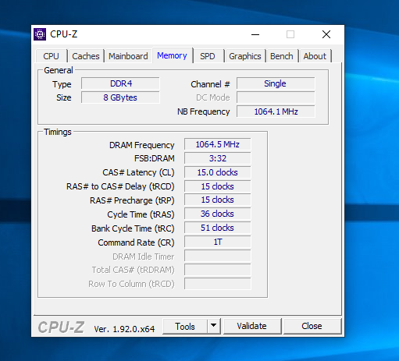
Task: Click the Single channel value
Action: [x=276, y=83]
